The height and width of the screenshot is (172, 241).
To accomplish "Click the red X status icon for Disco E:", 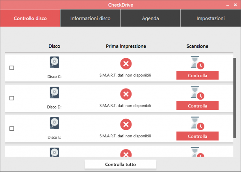I will (x=126, y=124).
